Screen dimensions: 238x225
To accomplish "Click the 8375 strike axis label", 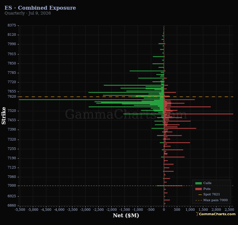I will [12, 25].
